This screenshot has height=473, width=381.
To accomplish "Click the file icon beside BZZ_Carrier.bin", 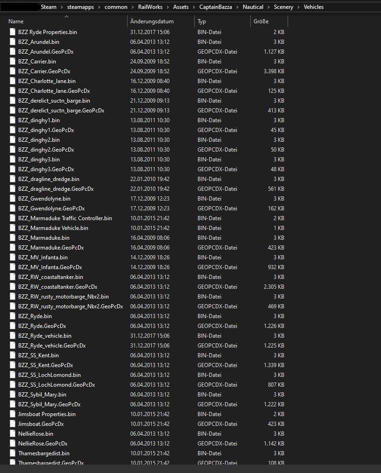I will point(13,62).
